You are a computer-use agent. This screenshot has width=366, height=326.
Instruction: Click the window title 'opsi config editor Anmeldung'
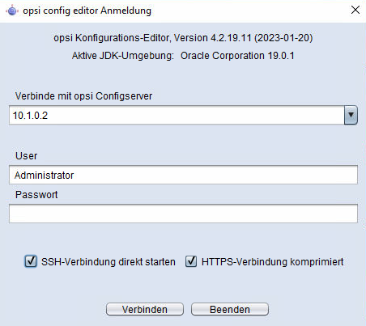[x=87, y=11]
